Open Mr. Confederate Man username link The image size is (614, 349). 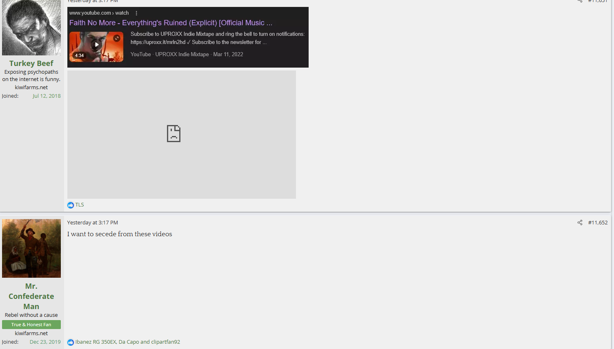point(31,296)
